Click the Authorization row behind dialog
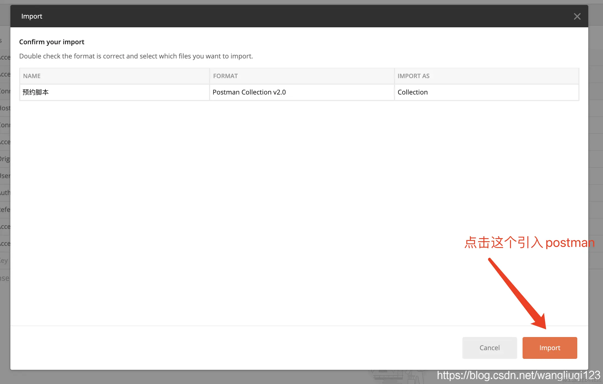This screenshot has width=603, height=384. 5,193
